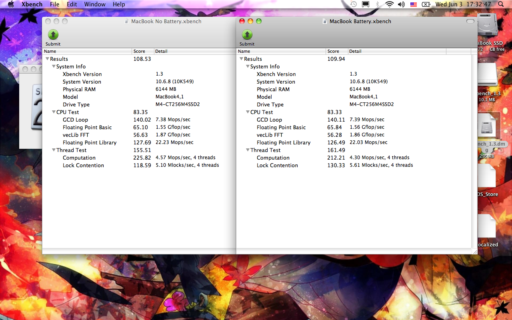Grab resize handle of MacBook Battery window
The height and width of the screenshot is (320, 512).
click(x=474, y=251)
